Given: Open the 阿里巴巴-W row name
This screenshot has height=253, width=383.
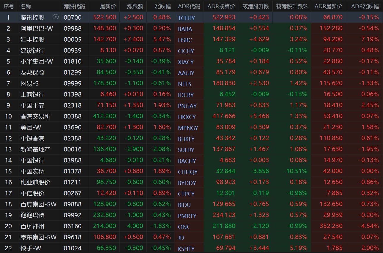Looking at the screenshot, I should click(x=37, y=29).
